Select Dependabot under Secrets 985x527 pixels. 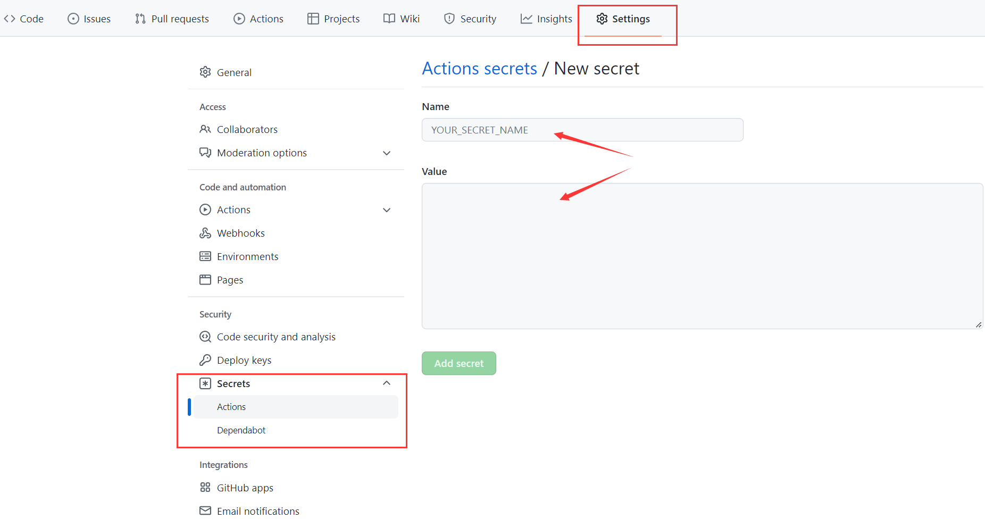click(241, 430)
